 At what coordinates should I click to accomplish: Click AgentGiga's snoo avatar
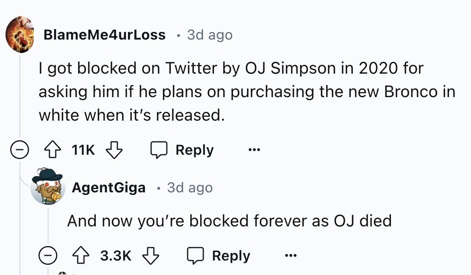[48, 186]
